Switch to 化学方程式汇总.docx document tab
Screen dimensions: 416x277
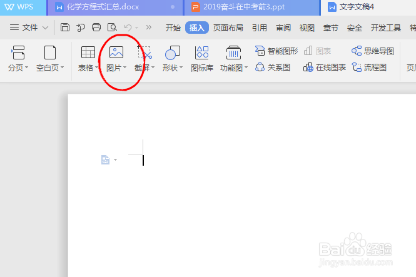[x=115, y=7]
